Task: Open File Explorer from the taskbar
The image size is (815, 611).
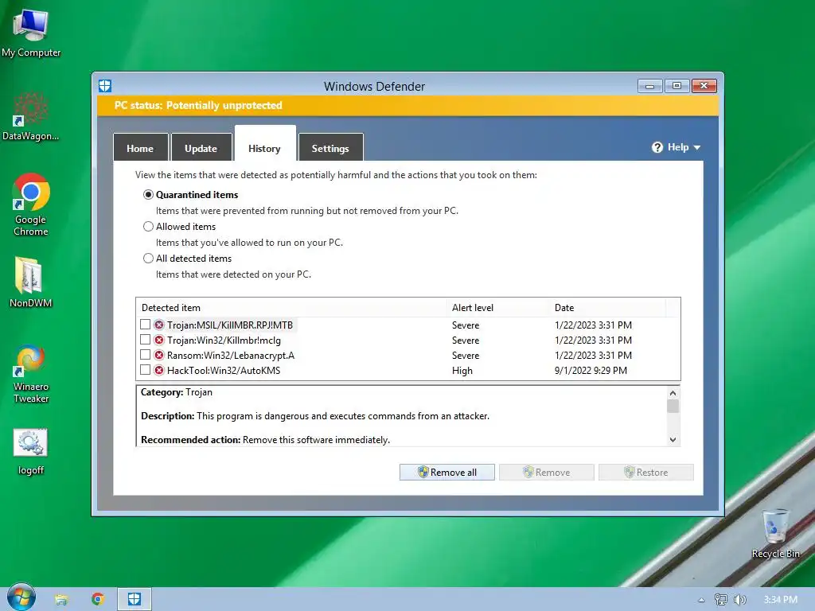Action: click(61, 599)
